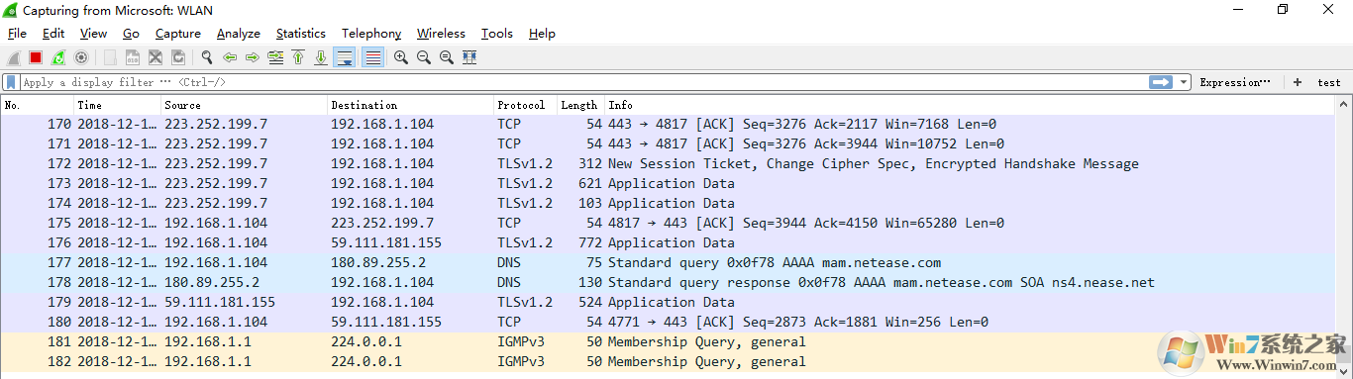Open the Telephony menu
The image size is (1353, 379).
[x=371, y=34]
